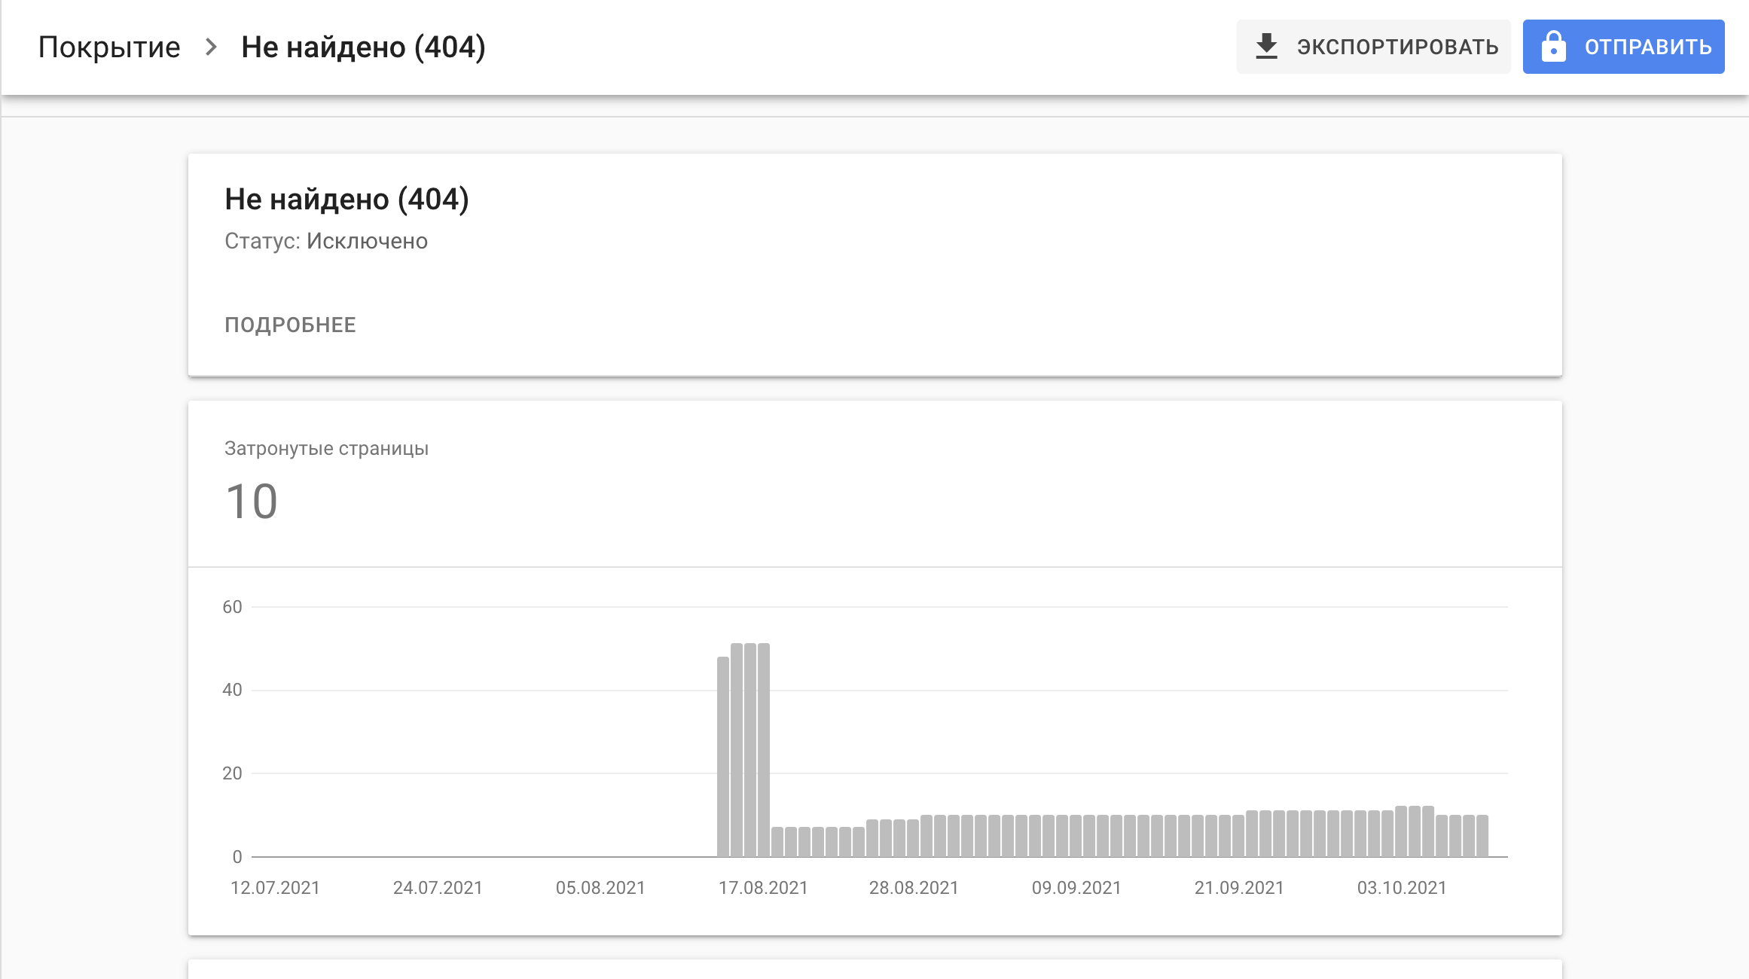Click the 12.07.2021 axis date label
Viewport: 1749px width, 979px height.
[x=275, y=888]
